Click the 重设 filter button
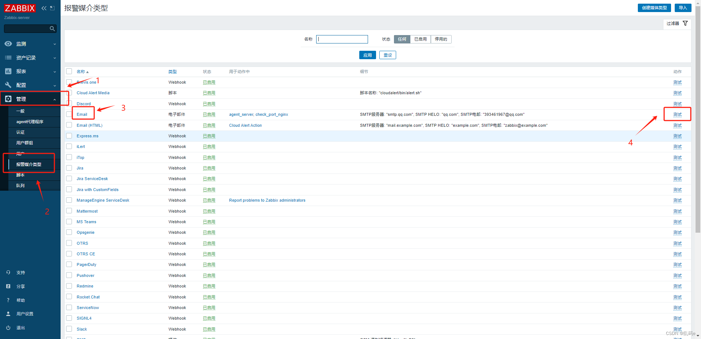Viewport: 701px width, 339px height. [388, 55]
